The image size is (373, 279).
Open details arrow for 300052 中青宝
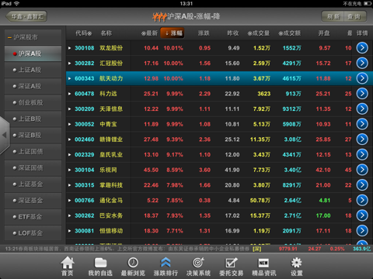point(362,124)
